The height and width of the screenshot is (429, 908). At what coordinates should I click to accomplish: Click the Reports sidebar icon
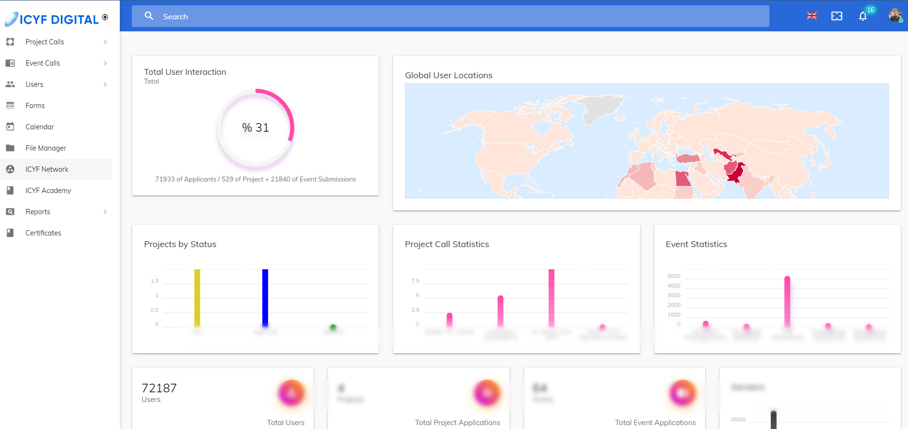(x=10, y=212)
